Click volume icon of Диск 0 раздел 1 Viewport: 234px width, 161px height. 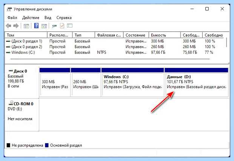(8, 41)
